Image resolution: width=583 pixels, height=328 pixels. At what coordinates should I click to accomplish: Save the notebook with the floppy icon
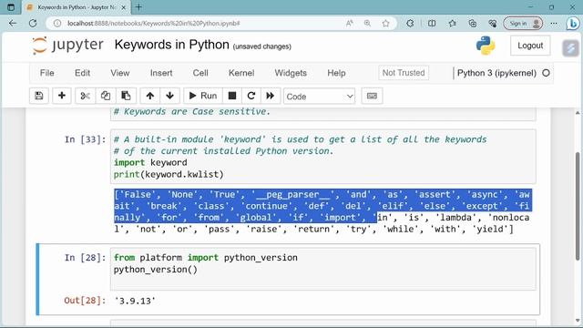[x=39, y=96]
